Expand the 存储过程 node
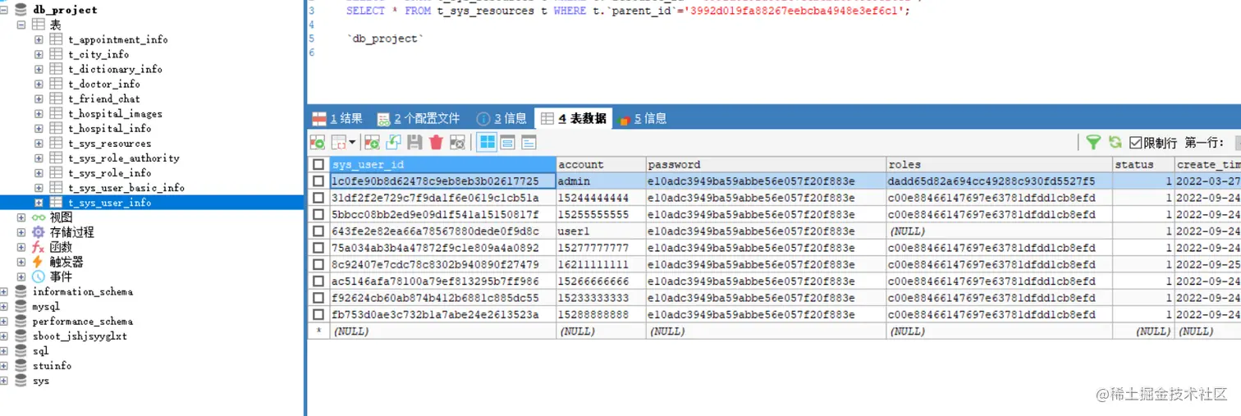This screenshot has width=1241, height=416. click(21, 232)
